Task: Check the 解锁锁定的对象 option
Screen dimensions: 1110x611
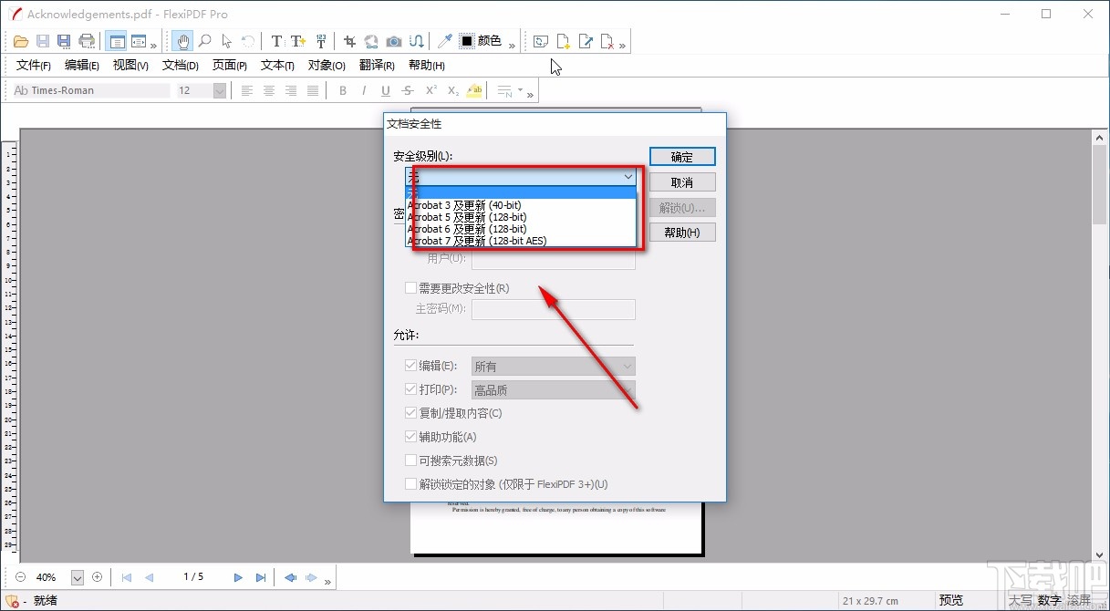Action: [410, 483]
